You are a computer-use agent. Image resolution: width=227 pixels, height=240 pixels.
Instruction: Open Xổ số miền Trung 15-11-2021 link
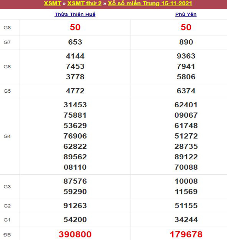[x=150, y=4]
